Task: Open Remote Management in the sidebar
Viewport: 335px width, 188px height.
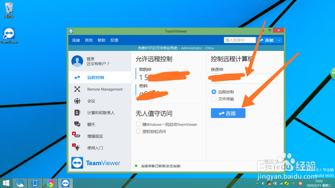Action: click(100, 89)
